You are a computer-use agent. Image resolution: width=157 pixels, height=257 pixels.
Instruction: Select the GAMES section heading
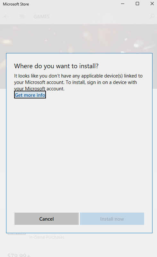(x=41, y=16)
